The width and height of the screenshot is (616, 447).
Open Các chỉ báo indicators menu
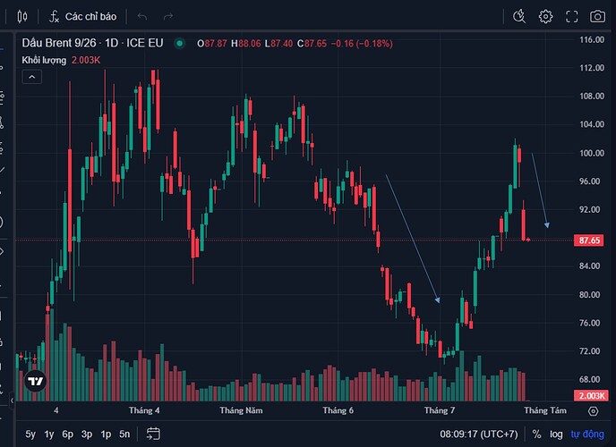(83, 16)
